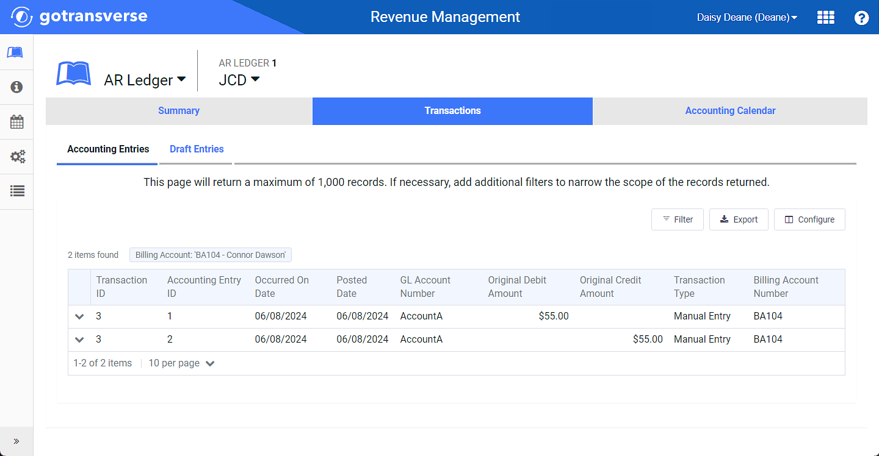
Task: Open the Daisy Deane user menu
Action: (x=747, y=18)
